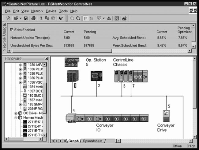This screenshot has height=150, width=199.
Task: Click the Zoom In magnifier icon
Action: (x=72, y=18)
